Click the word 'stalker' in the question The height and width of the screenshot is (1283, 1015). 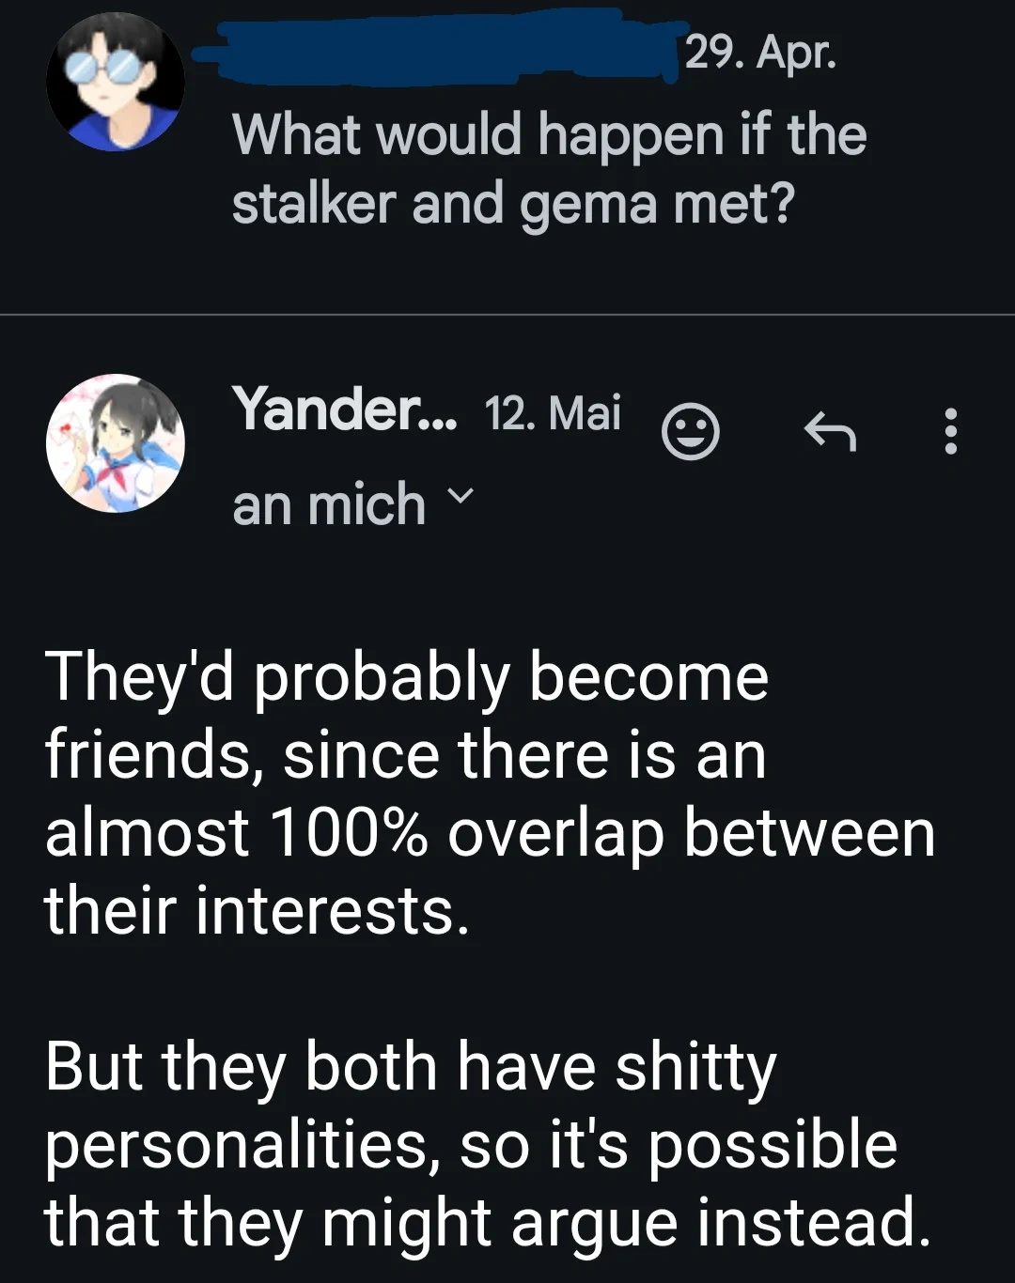click(x=314, y=204)
